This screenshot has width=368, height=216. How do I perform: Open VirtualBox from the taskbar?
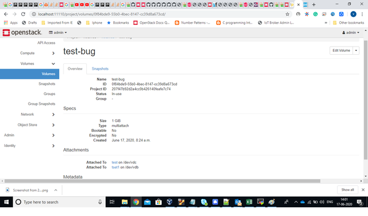tap(170, 202)
